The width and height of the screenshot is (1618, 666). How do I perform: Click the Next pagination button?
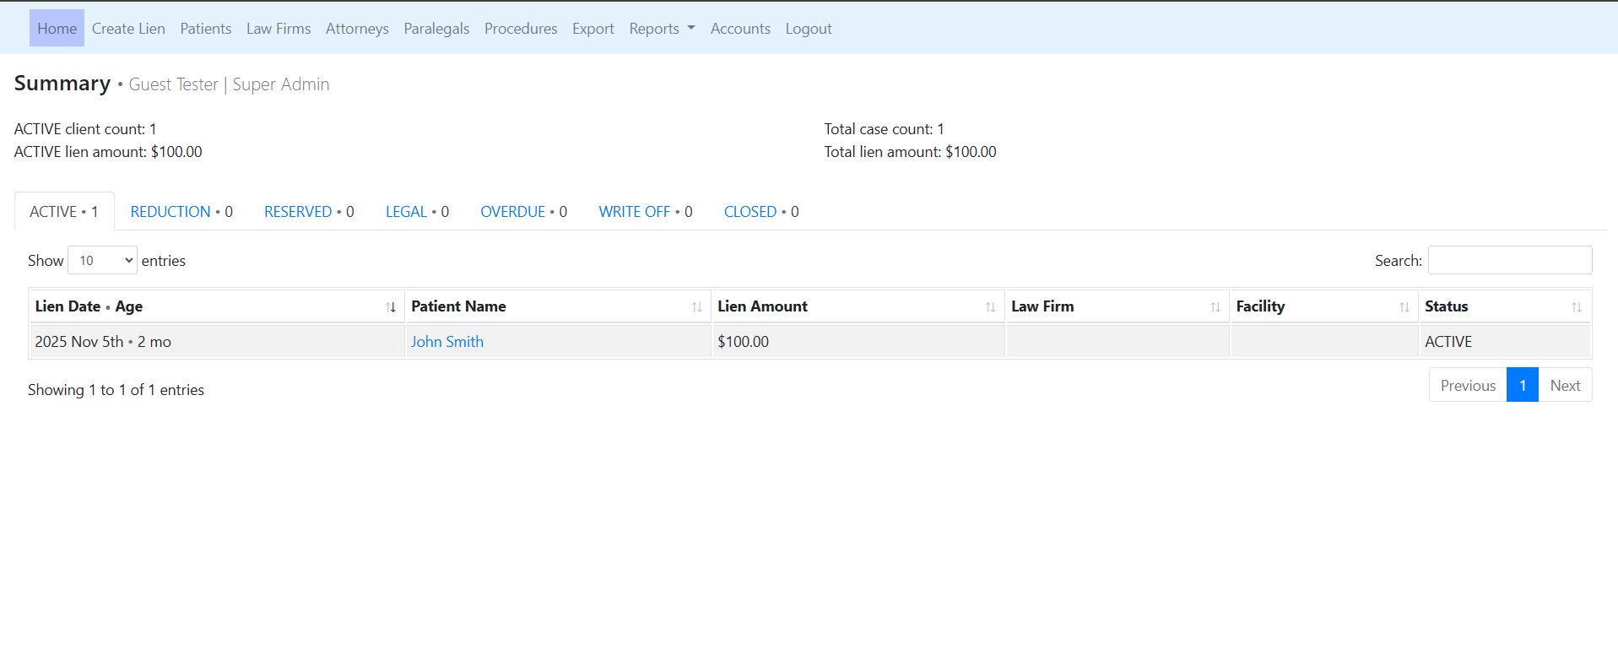point(1565,386)
